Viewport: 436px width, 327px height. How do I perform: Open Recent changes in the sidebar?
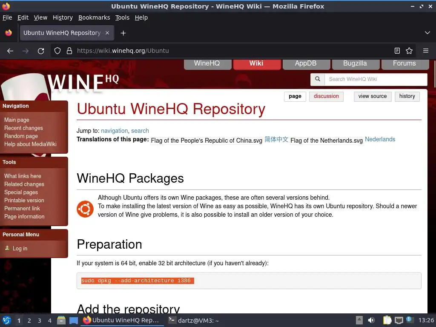24,128
